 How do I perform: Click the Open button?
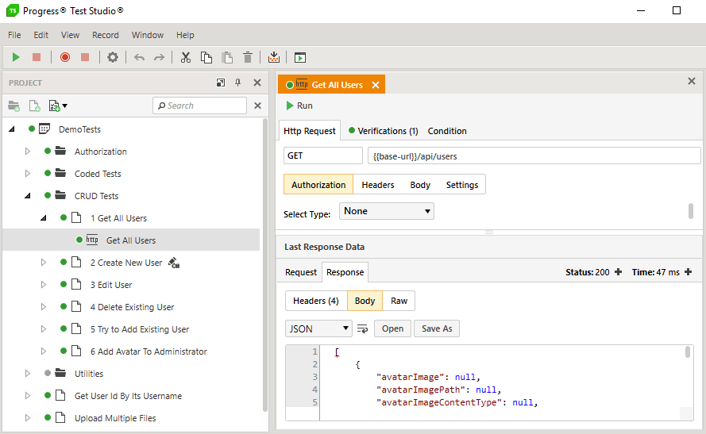point(392,328)
